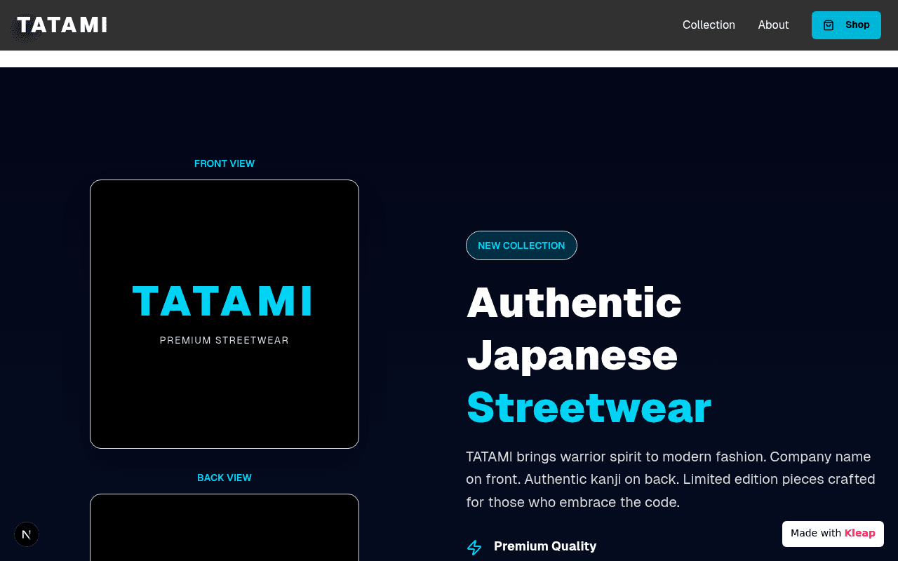The width and height of the screenshot is (898, 561).
Task: Click the TATAMI brings warrior spirit paragraph
Action: 671,480
